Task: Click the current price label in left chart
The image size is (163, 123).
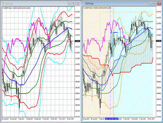Action: (78, 41)
